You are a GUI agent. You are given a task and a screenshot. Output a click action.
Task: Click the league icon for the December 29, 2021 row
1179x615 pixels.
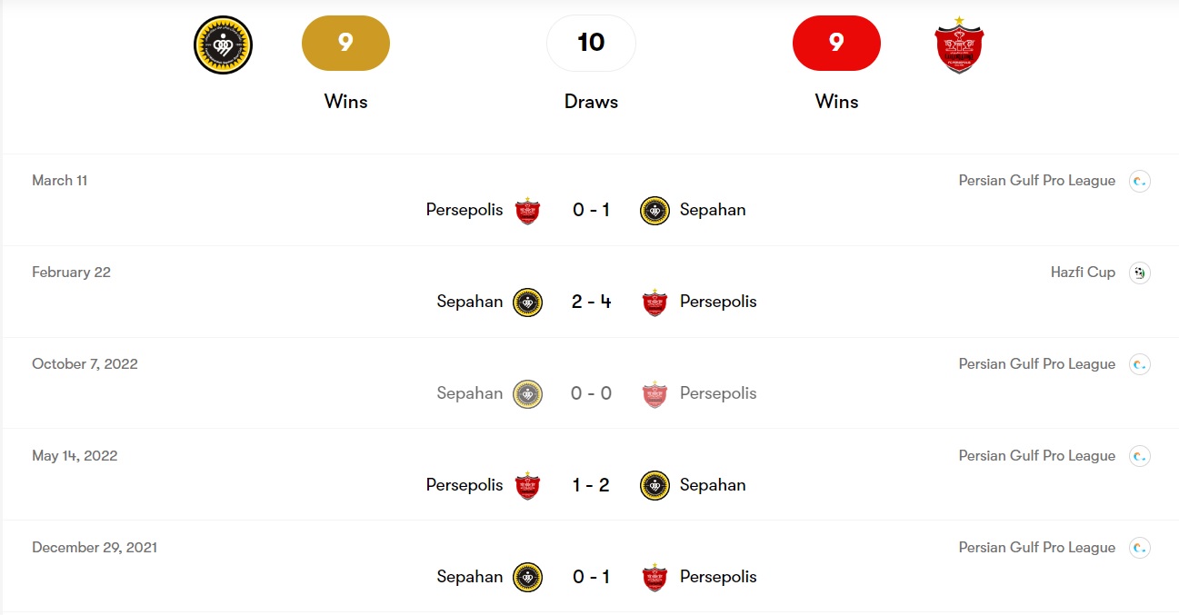1139,548
